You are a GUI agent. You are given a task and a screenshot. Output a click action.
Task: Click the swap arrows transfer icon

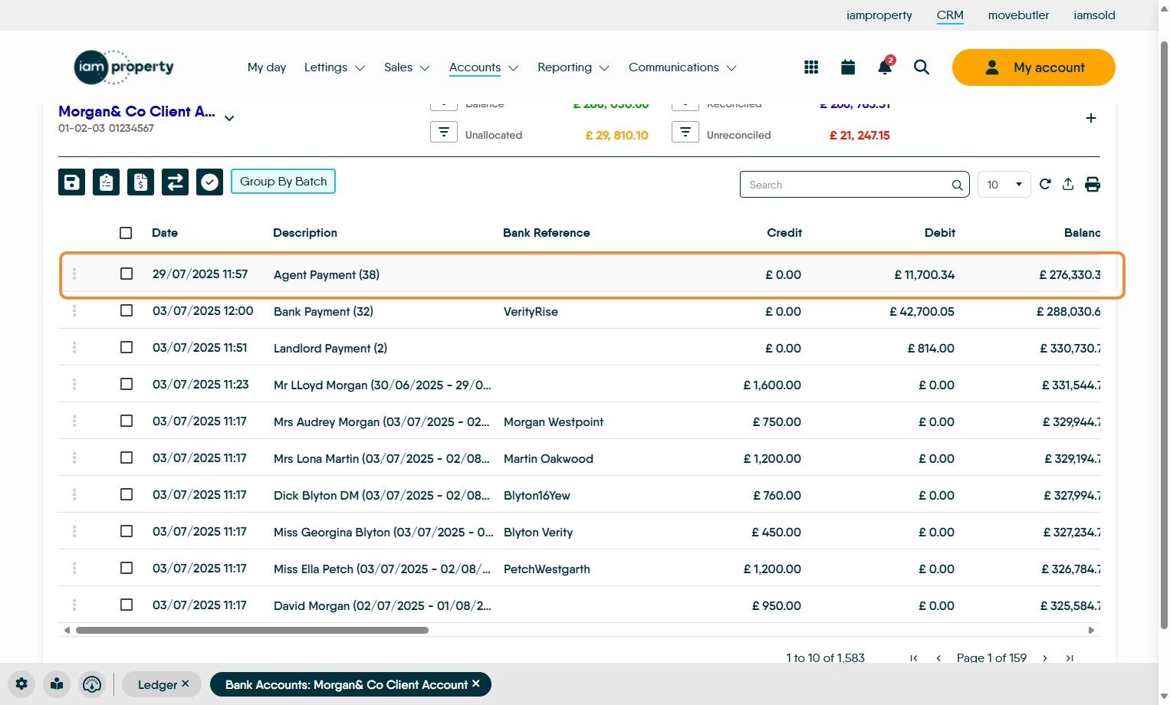[175, 182]
